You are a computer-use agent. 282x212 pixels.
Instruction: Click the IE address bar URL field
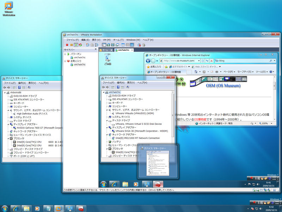[x=179, y=61]
